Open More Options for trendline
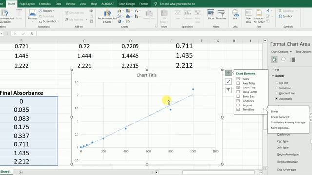The image size is (312, 175). (x=280, y=128)
